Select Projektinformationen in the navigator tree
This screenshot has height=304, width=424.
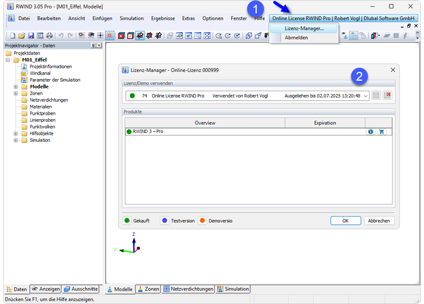pos(51,66)
